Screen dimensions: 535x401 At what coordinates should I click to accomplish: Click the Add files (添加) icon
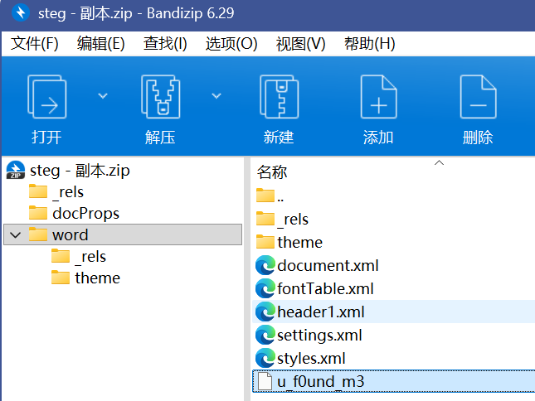[x=378, y=99]
